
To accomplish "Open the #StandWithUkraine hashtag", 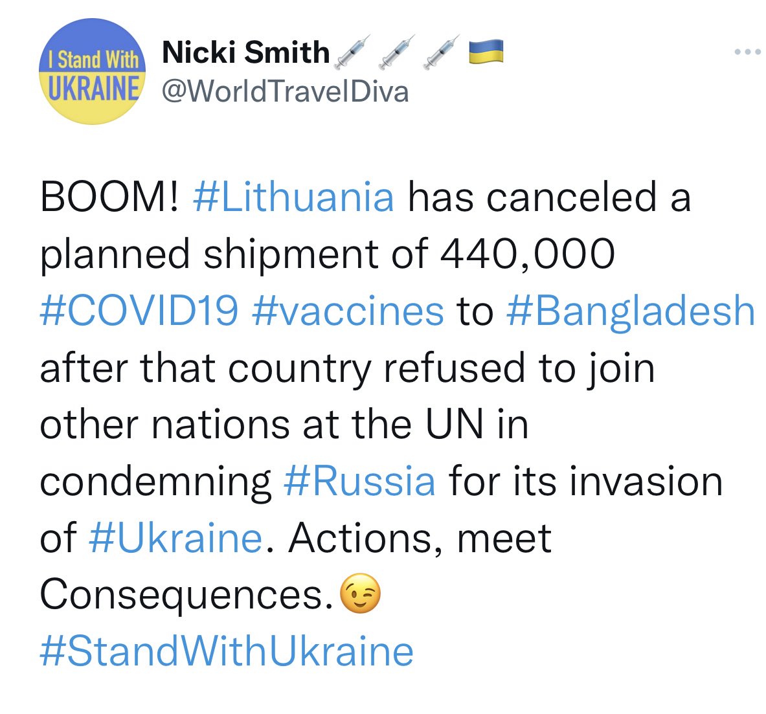I will pyautogui.click(x=227, y=651).
